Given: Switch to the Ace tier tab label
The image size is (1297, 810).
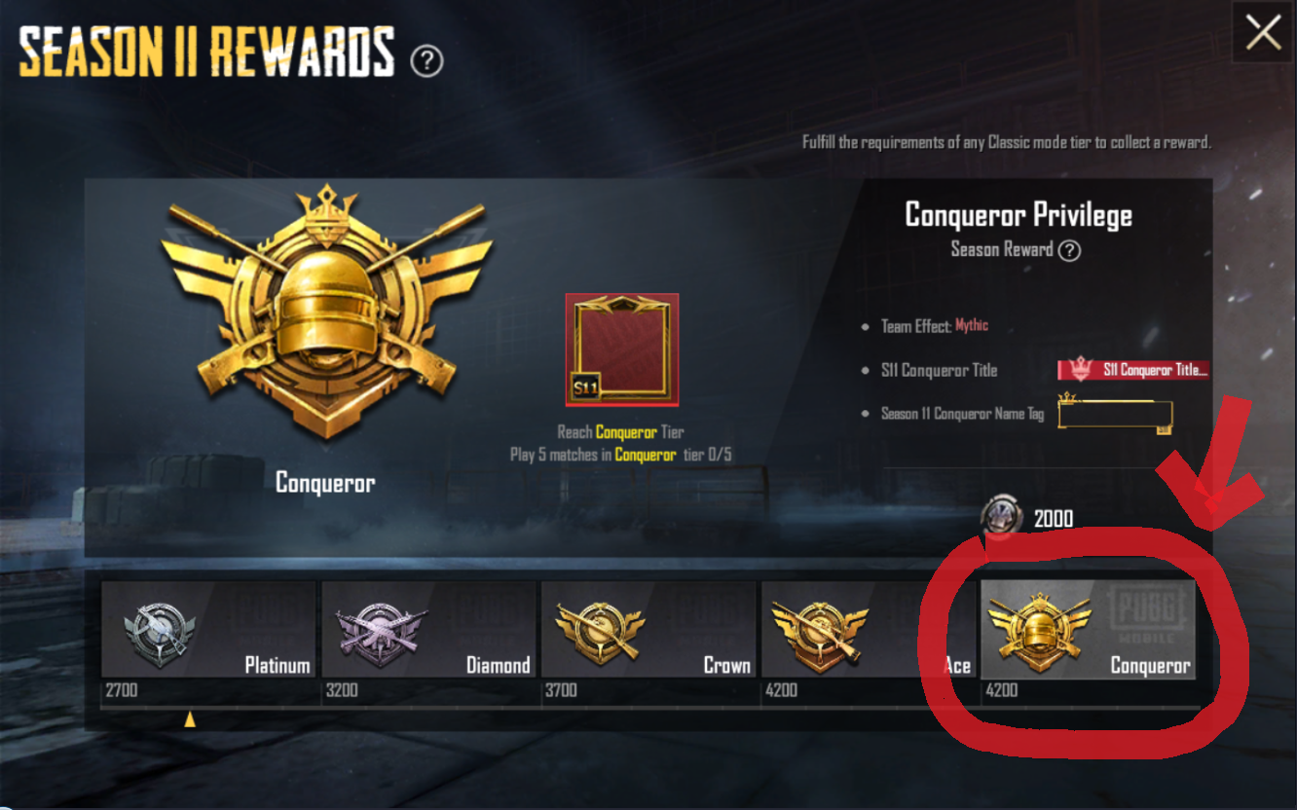Looking at the screenshot, I should pos(957,665).
